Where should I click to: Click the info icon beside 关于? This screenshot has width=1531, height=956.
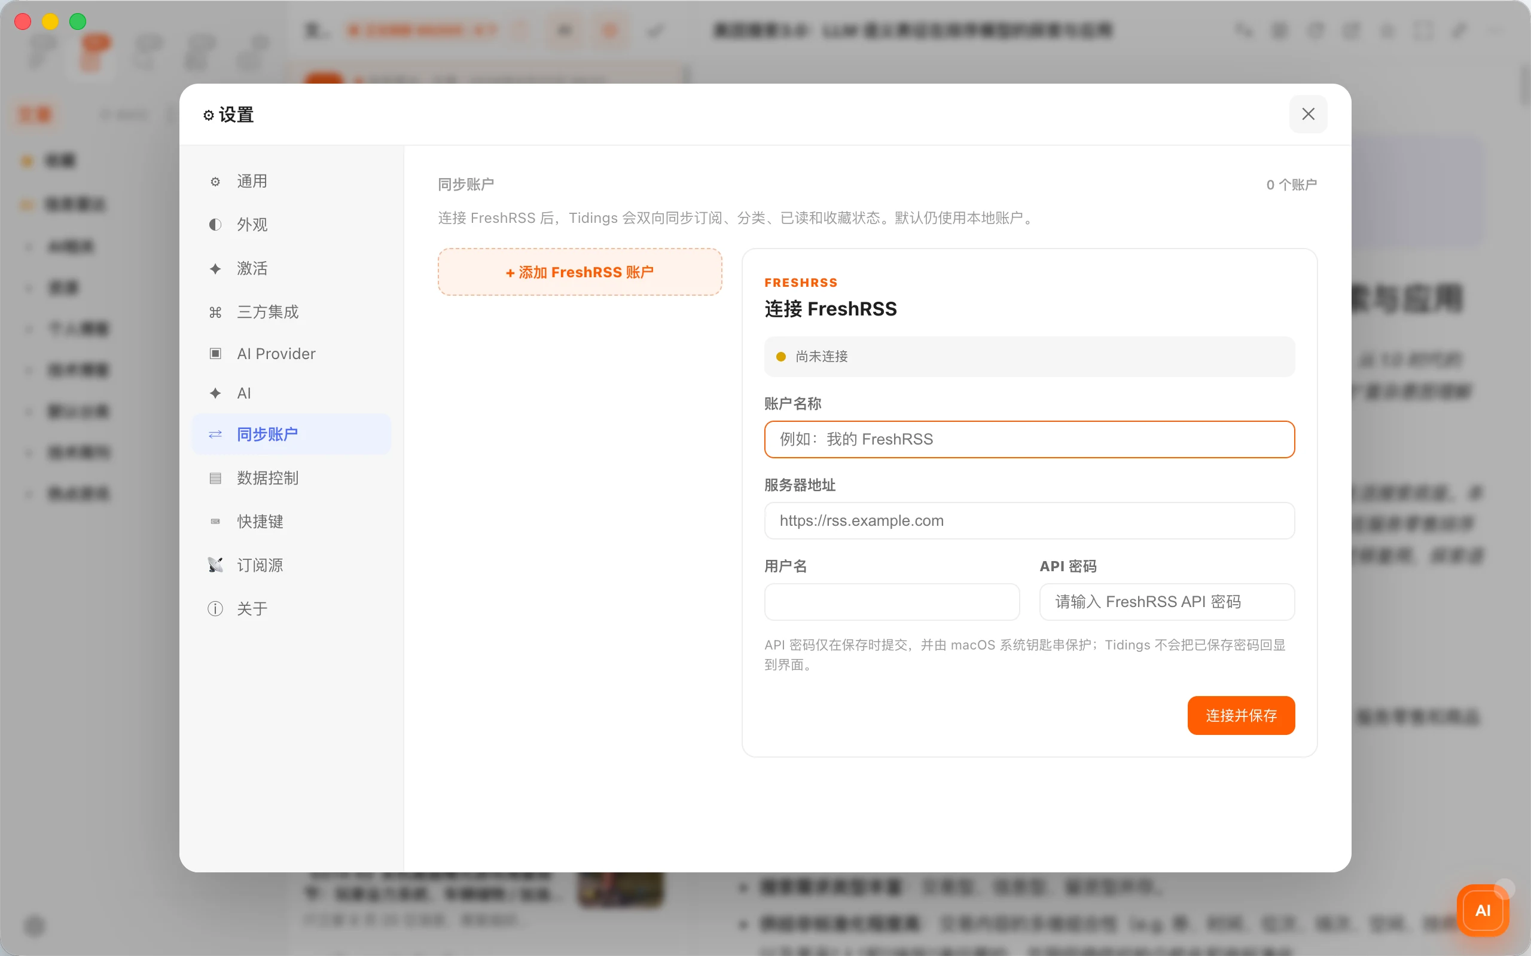pos(215,608)
